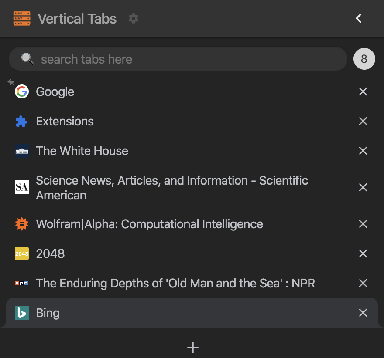Click the yellow 2048 game favicon
This screenshot has height=358, width=384.
pyautogui.click(x=21, y=254)
